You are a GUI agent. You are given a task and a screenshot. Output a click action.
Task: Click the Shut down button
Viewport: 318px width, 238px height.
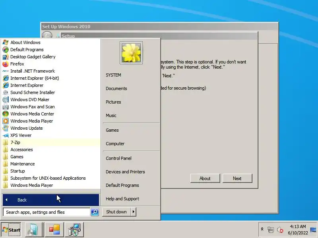click(x=116, y=212)
